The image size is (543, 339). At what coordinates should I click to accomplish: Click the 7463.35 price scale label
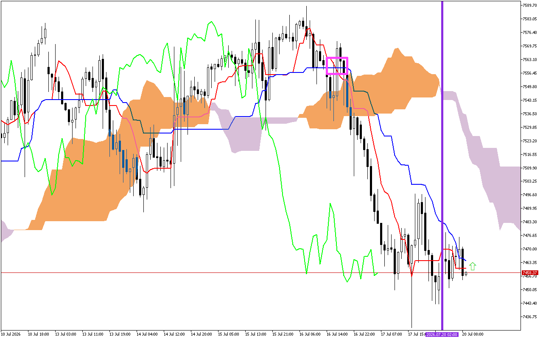tap(530, 263)
